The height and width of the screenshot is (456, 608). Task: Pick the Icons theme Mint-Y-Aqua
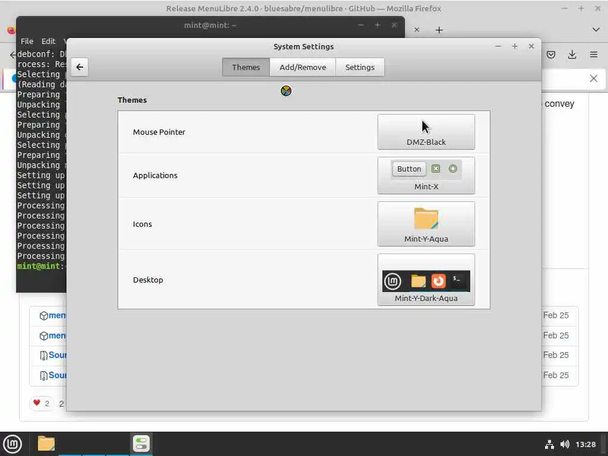426,224
